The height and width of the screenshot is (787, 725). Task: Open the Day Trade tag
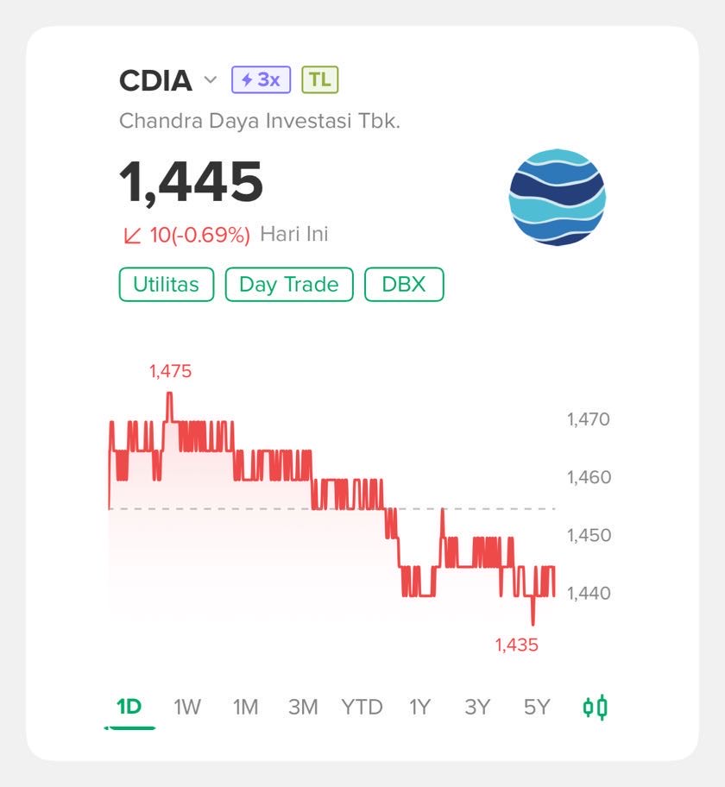289,285
